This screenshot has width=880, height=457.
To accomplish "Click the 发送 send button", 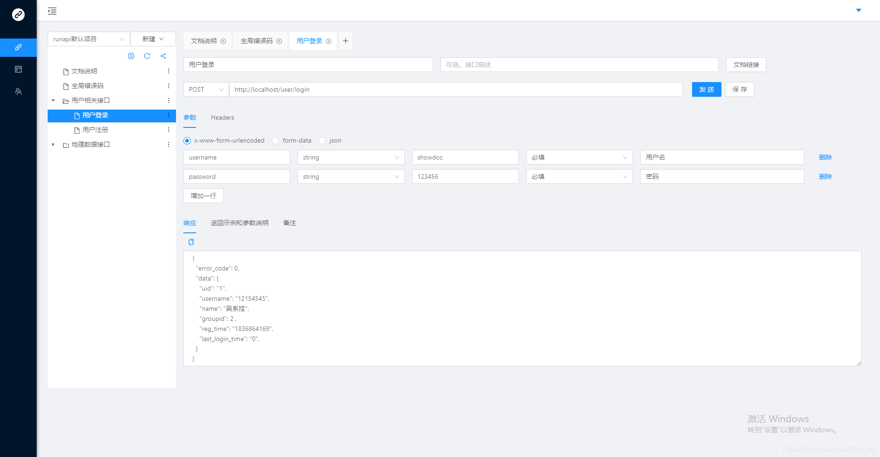I will (706, 89).
